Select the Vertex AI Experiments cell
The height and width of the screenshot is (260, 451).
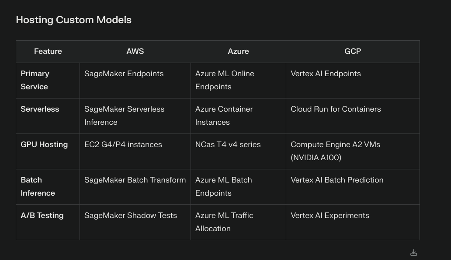coord(353,222)
